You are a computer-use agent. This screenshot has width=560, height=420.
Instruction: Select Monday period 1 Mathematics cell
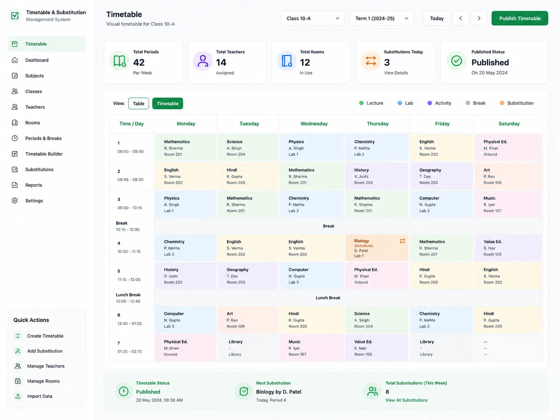[x=185, y=148]
